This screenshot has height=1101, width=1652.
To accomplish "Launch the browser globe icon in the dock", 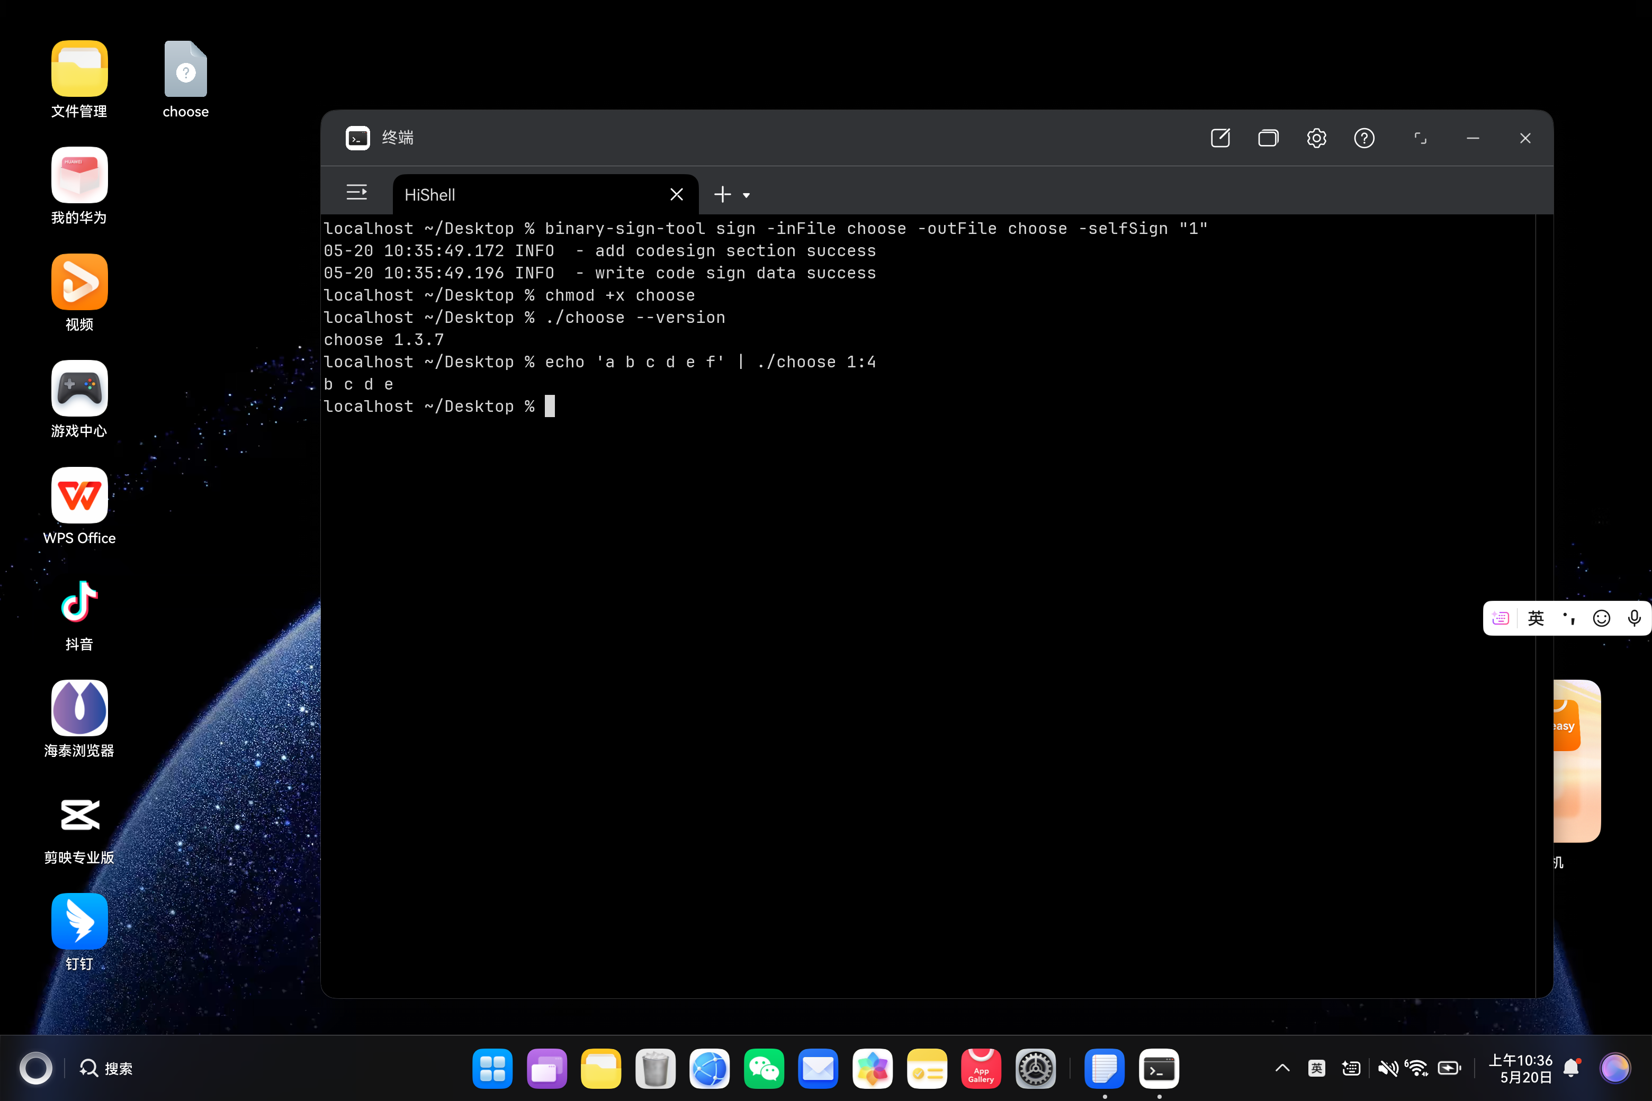I will click(710, 1069).
